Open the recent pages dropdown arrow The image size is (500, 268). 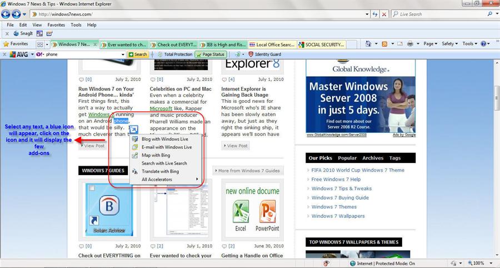(24, 14)
